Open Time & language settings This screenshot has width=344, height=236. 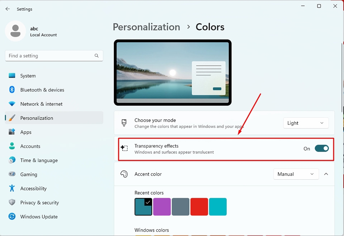[x=54, y=160]
